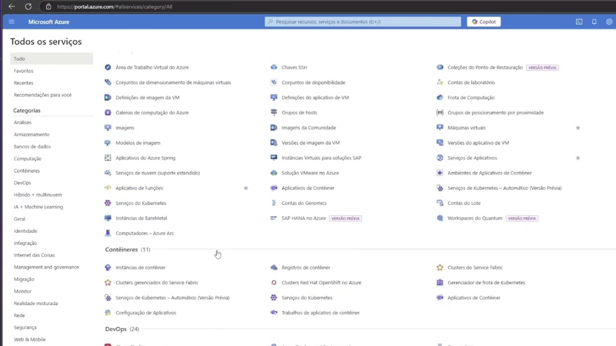Click the Grupos de hosts icon
This screenshot has height=346, width=616.
pyautogui.click(x=274, y=112)
